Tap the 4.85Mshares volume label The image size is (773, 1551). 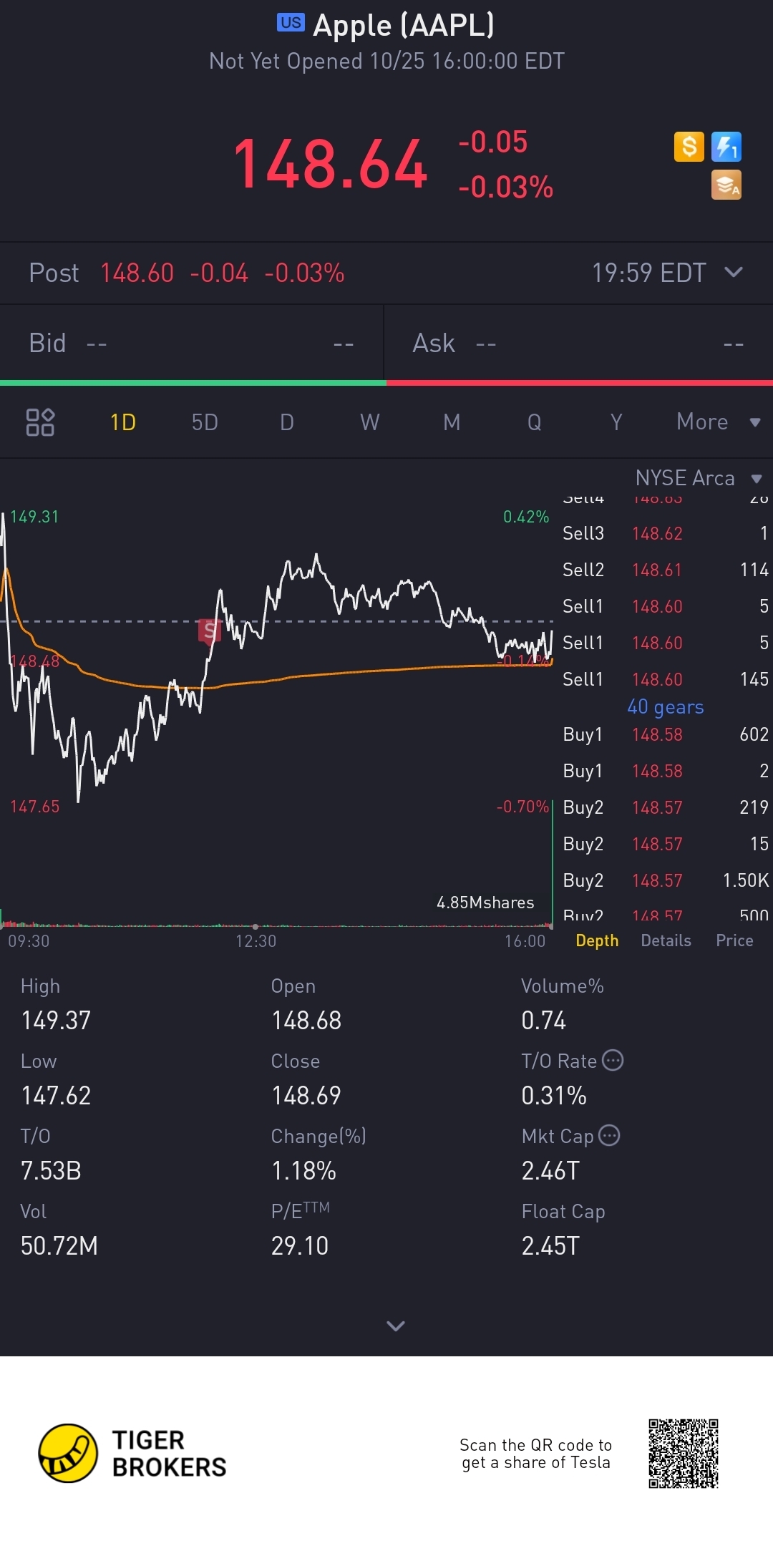(x=485, y=903)
